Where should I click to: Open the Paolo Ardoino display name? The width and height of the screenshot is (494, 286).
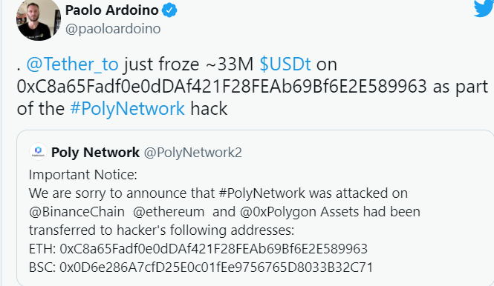pyautogui.click(x=111, y=10)
